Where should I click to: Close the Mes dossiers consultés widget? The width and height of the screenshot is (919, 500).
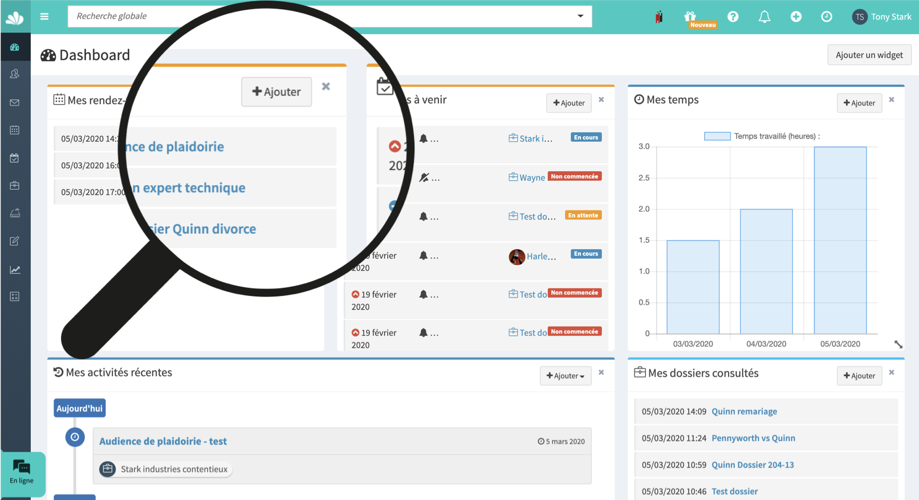(x=892, y=372)
